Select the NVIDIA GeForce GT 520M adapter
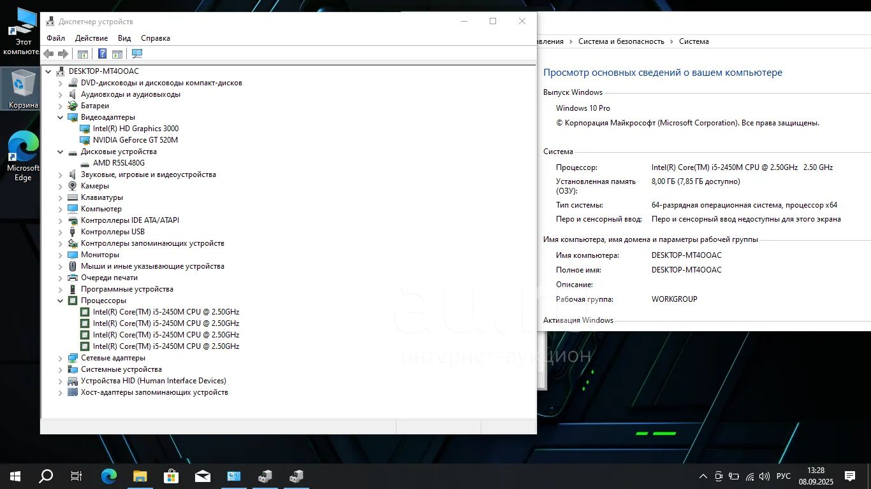Screen dimensions: 871x489 click(135, 140)
